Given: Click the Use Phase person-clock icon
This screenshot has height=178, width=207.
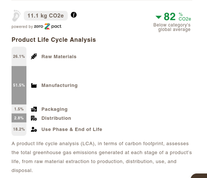Looking at the screenshot, I should [x=34, y=129].
